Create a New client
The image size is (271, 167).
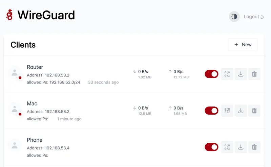click(x=243, y=45)
